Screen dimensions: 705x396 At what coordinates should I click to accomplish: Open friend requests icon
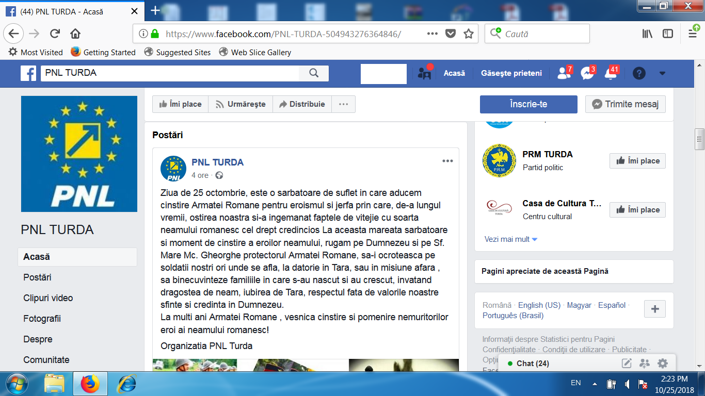click(x=564, y=73)
